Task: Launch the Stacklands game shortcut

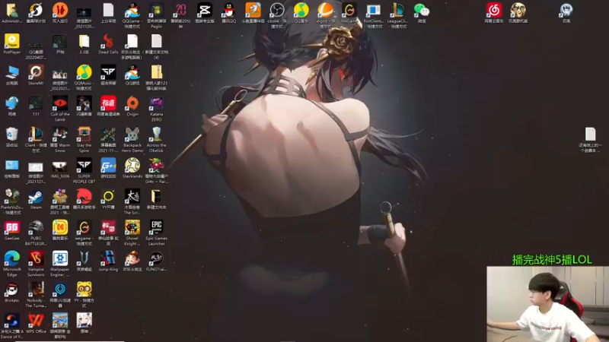Action: pyautogui.click(x=132, y=166)
